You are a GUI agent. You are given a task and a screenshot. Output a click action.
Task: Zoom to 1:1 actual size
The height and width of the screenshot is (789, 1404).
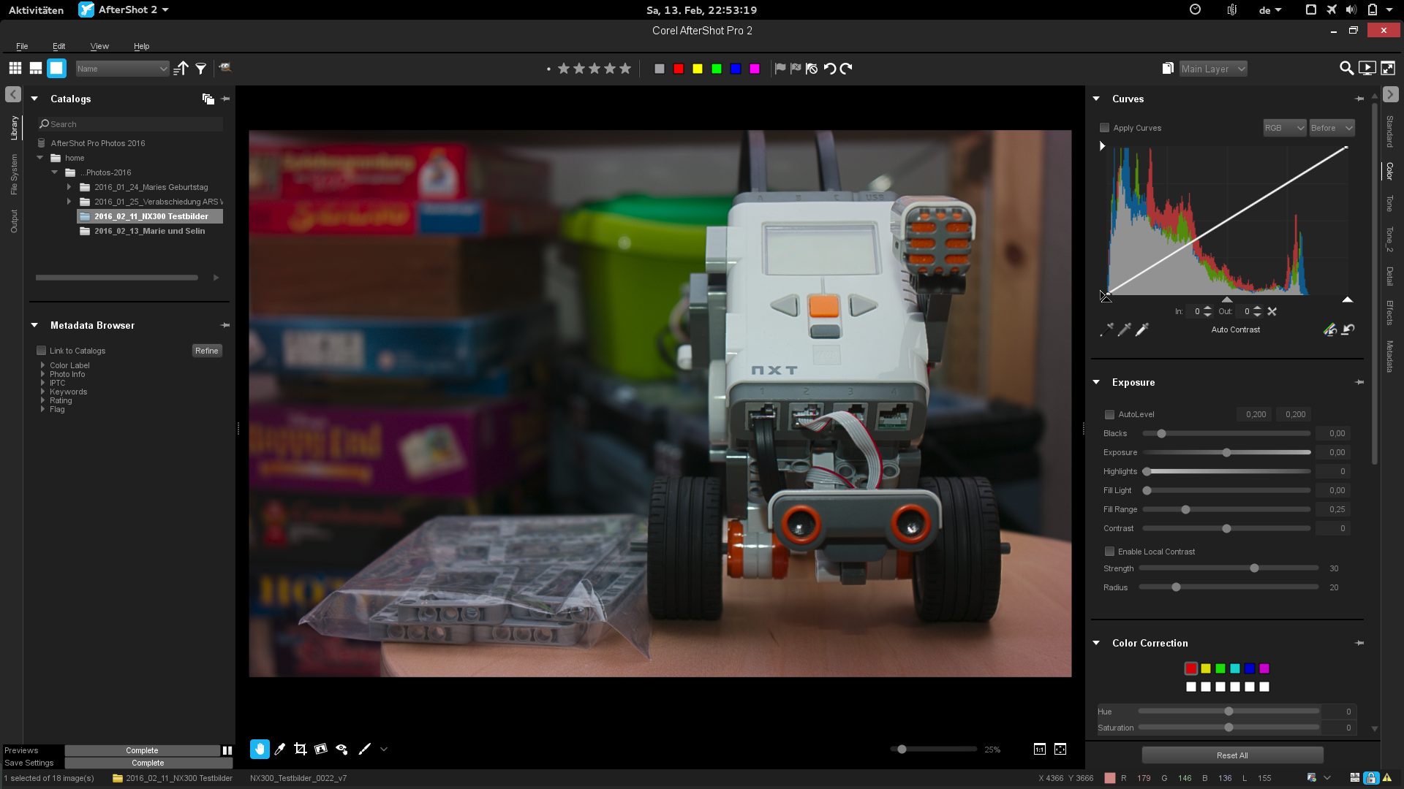pyautogui.click(x=1040, y=749)
